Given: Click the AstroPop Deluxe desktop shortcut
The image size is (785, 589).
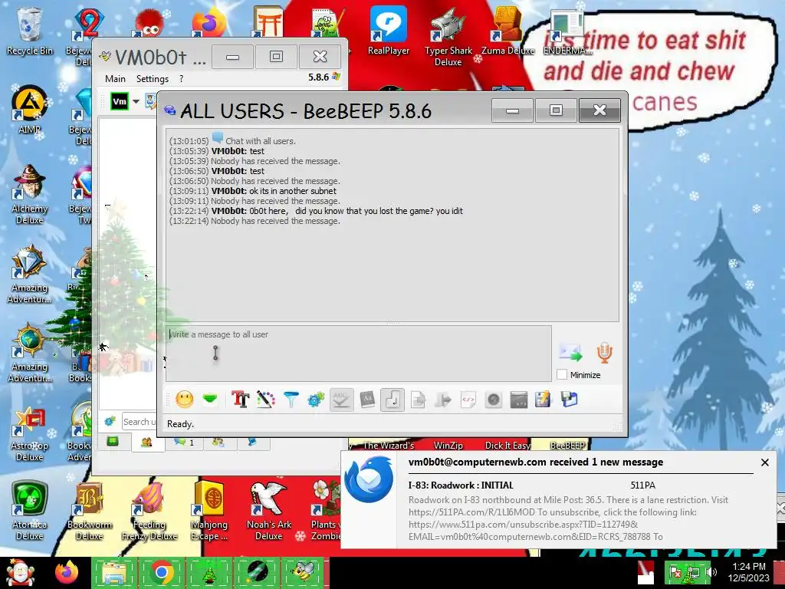Looking at the screenshot, I should 30,432.
